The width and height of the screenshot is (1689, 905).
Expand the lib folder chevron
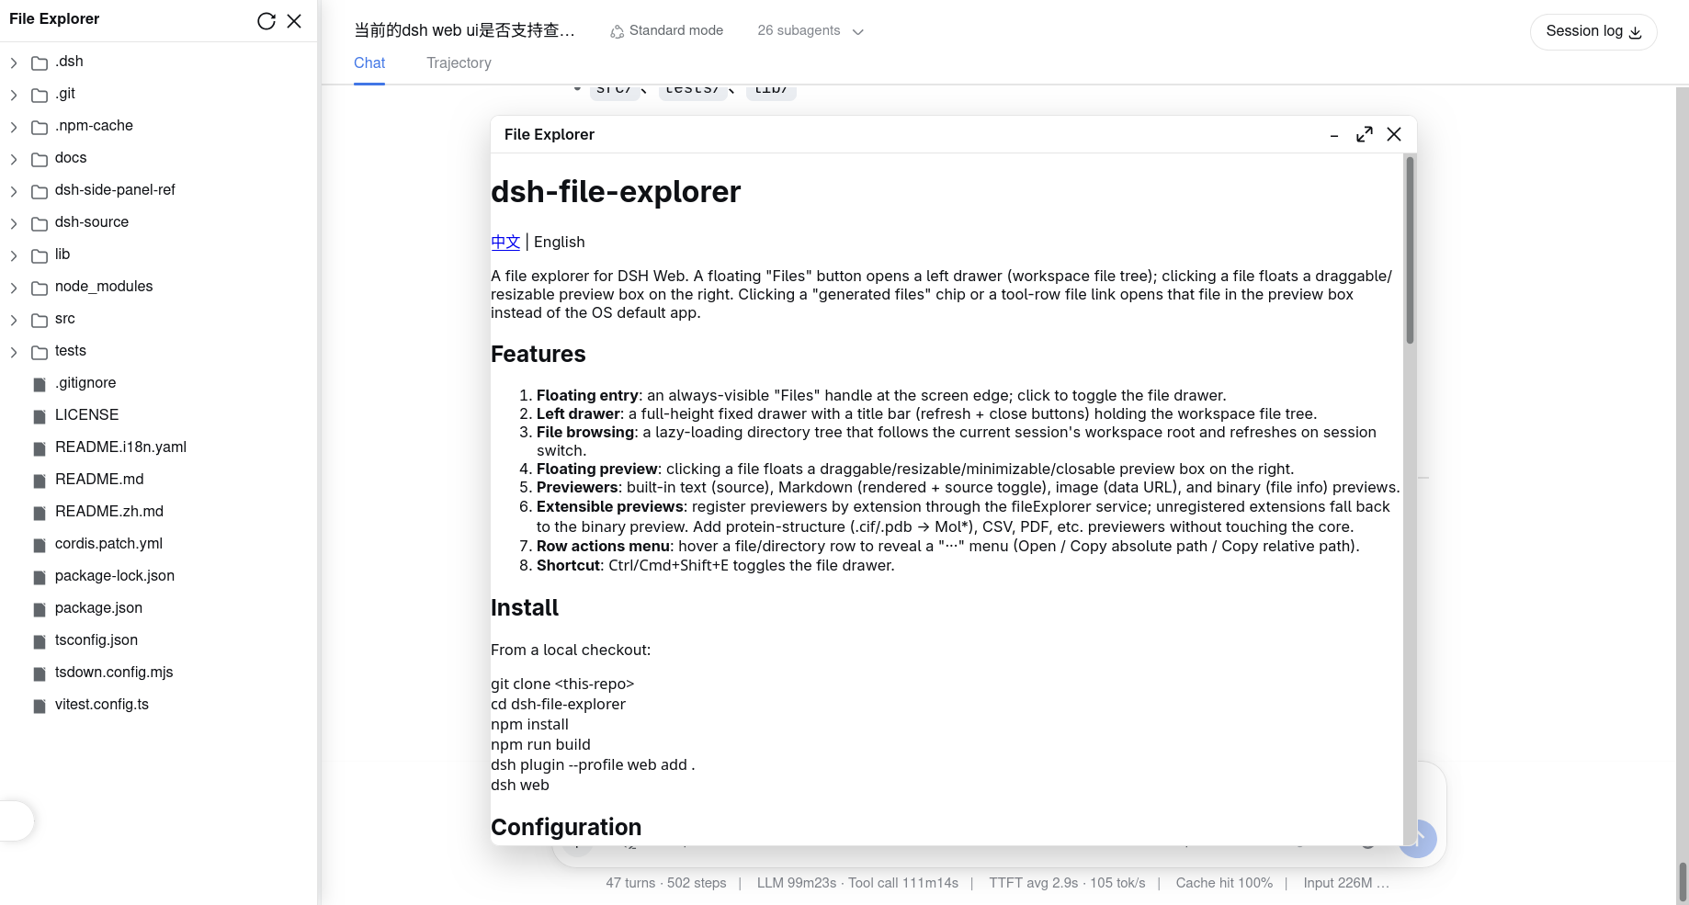[x=14, y=255]
